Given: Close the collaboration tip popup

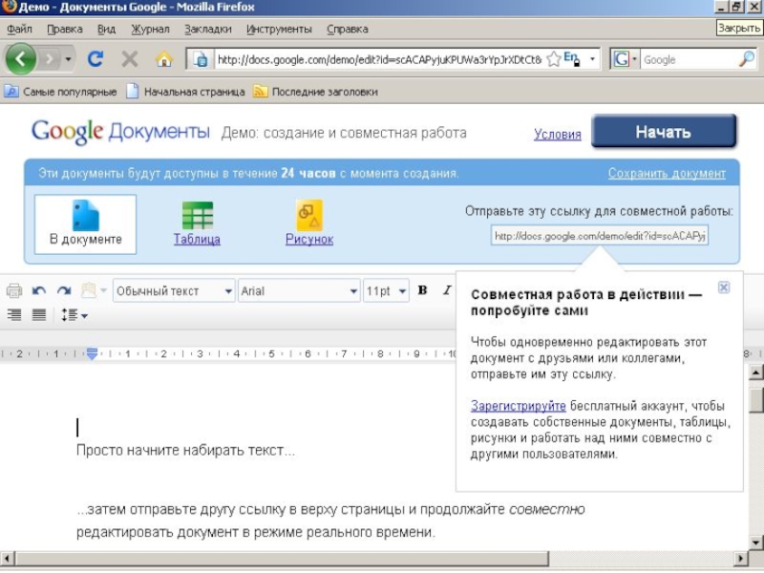Looking at the screenshot, I should 724,286.
